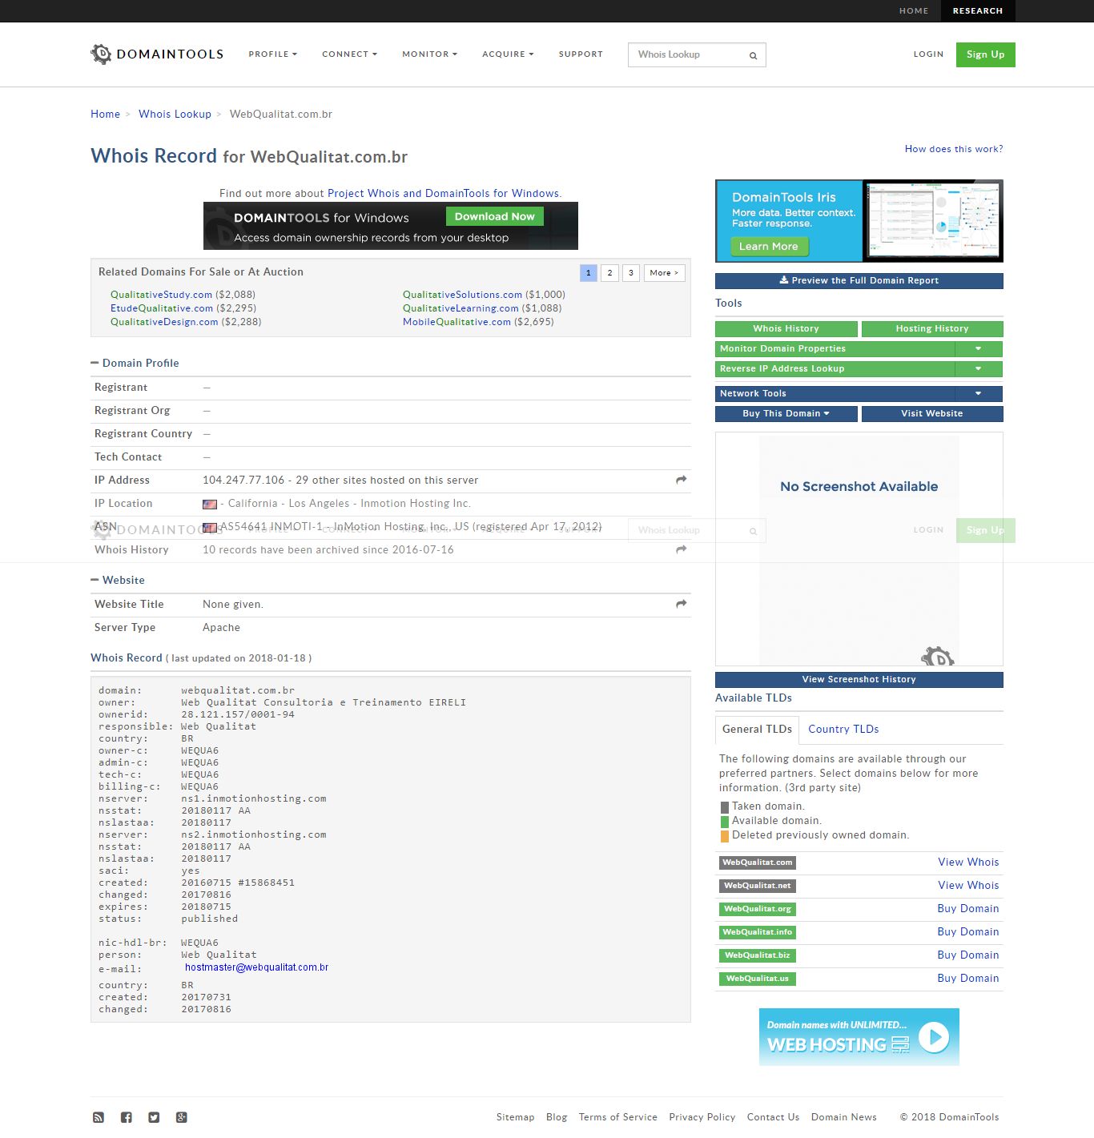Expand Monitor Domain Properties dropdown arrow
Image resolution: width=1094 pixels, height=1138 pixels.
[x=979, y=349]
